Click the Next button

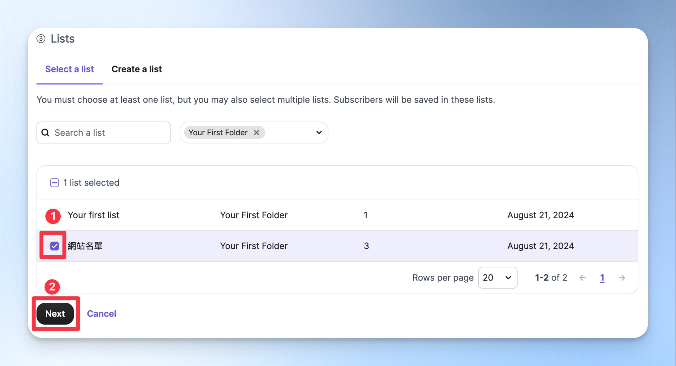55,314
